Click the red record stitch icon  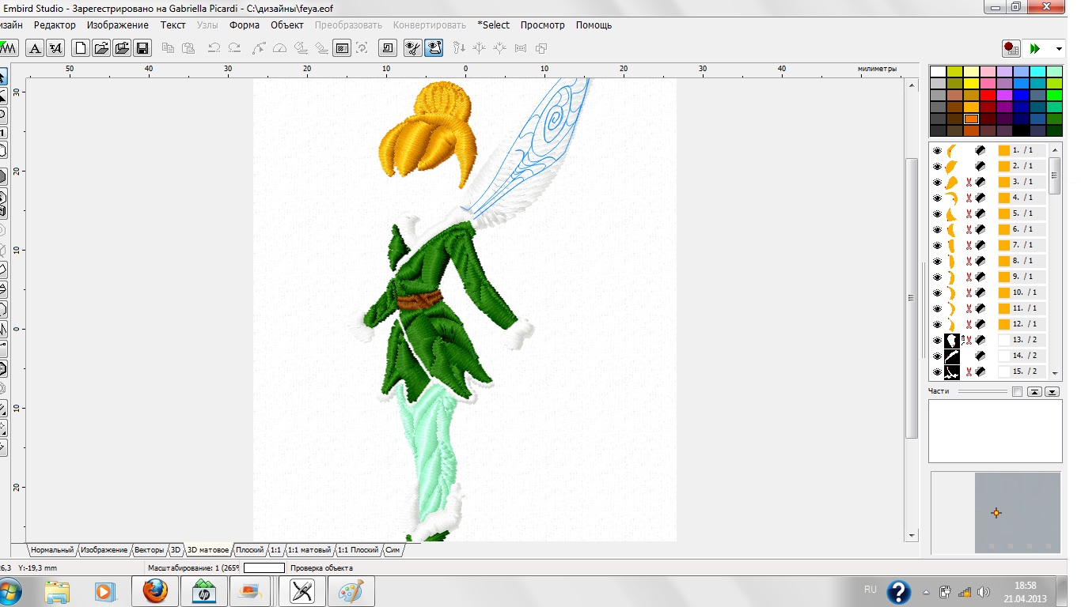(1011, 48)
